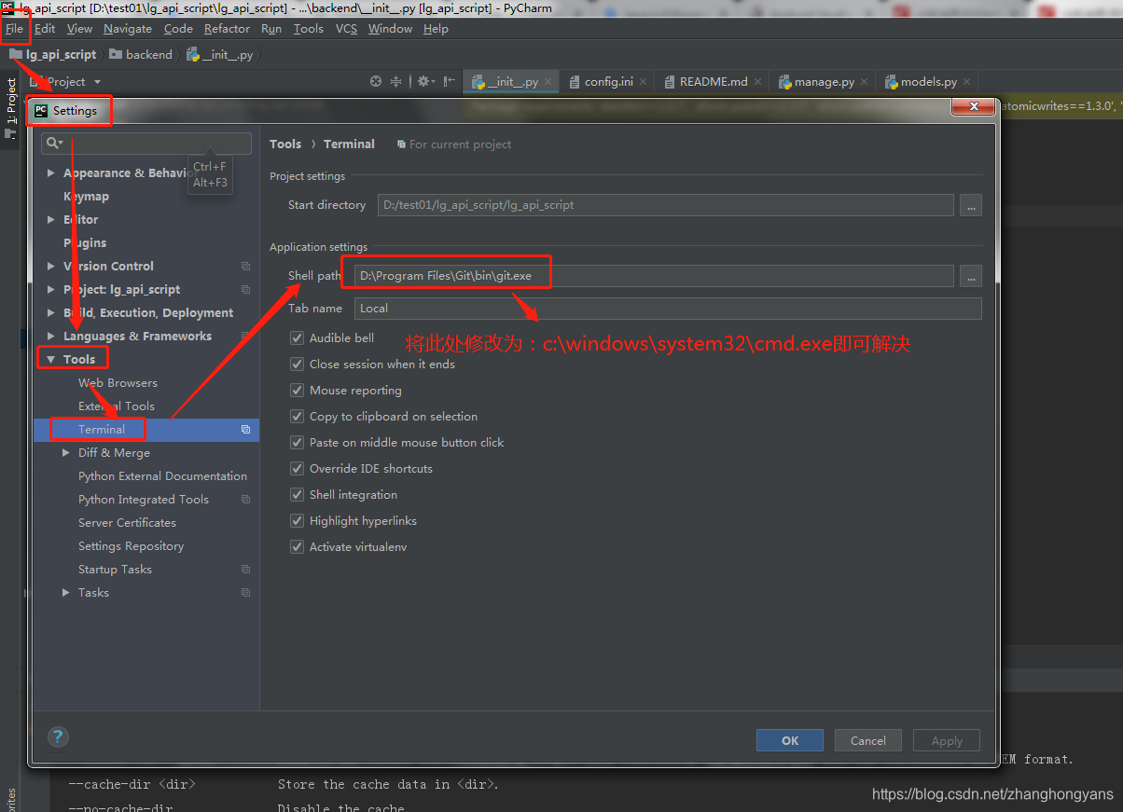1123x812 pixels.
Task: Click the __init__.py breadcrumb item
Action: pos(220,55)
